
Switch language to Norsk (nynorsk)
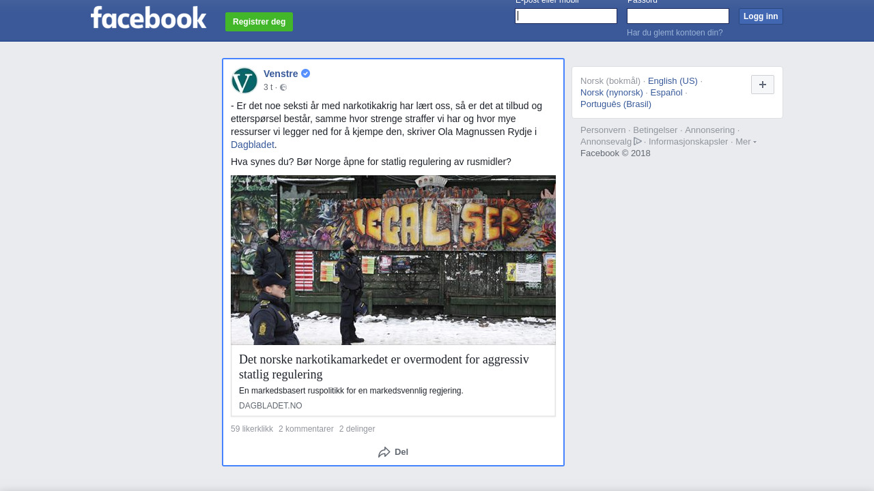click(x=612, y=92)
